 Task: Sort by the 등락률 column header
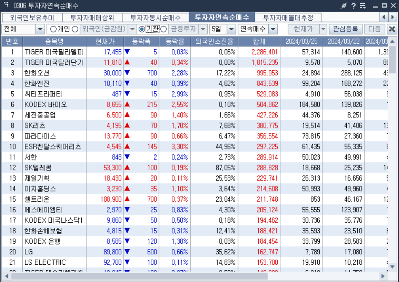coord(175,41)
